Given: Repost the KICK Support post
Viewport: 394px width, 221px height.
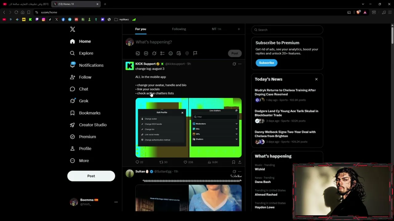Looking at the screenshot, I should tap(163, 162).
